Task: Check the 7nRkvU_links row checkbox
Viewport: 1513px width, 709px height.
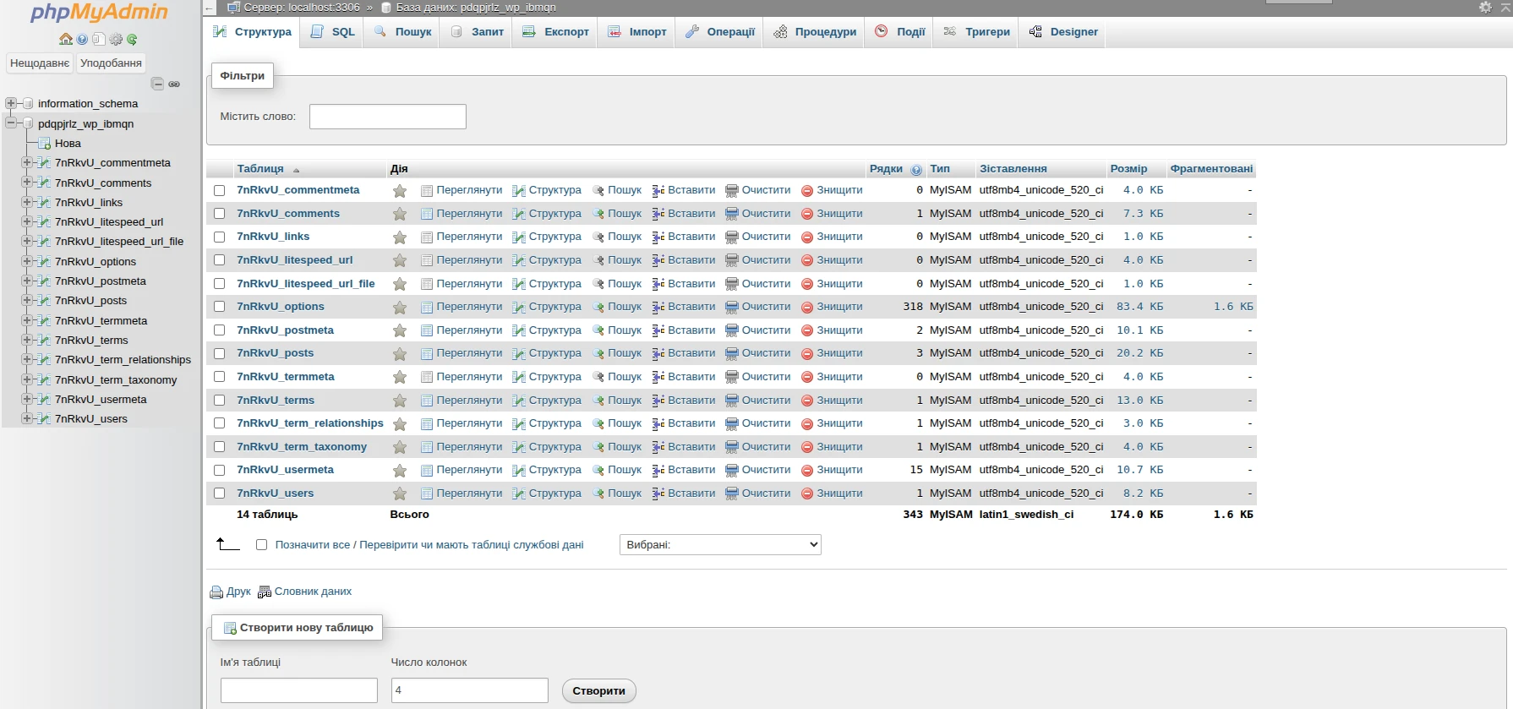Action: click(220, 237)
